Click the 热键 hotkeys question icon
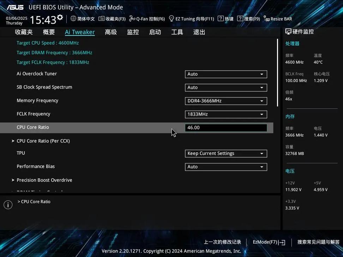The height and width of the screenshot is (257, 343). click(x=221, y=19)
